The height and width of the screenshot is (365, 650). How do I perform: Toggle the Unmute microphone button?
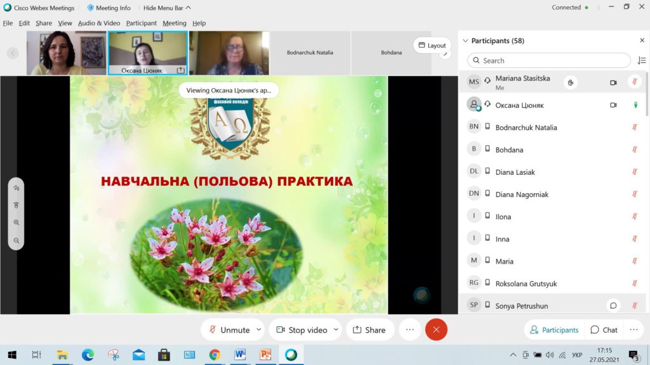click(229, 330)
